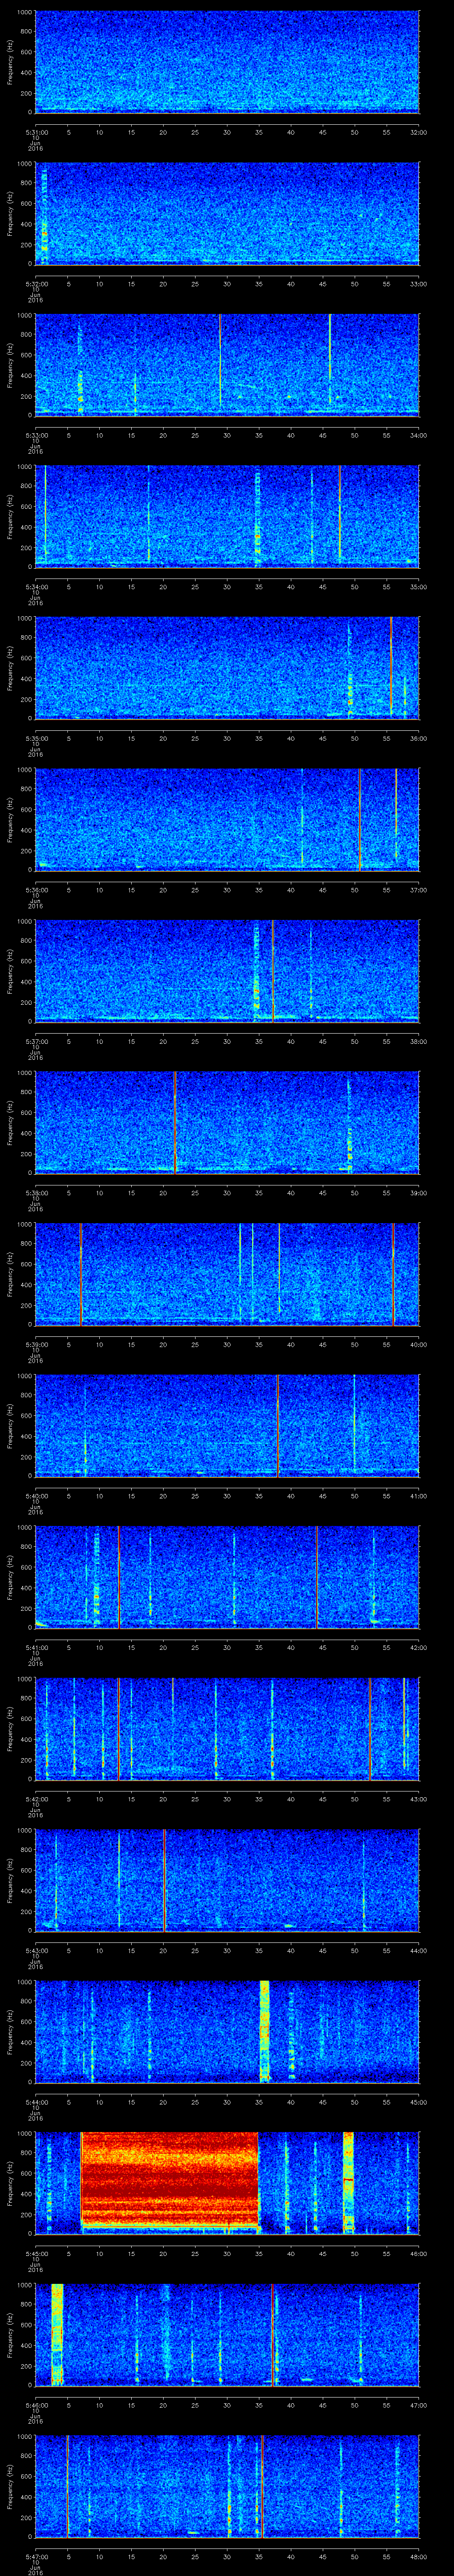
Task: Click the "5:45:00" start time label
Action: [35, 2254]
